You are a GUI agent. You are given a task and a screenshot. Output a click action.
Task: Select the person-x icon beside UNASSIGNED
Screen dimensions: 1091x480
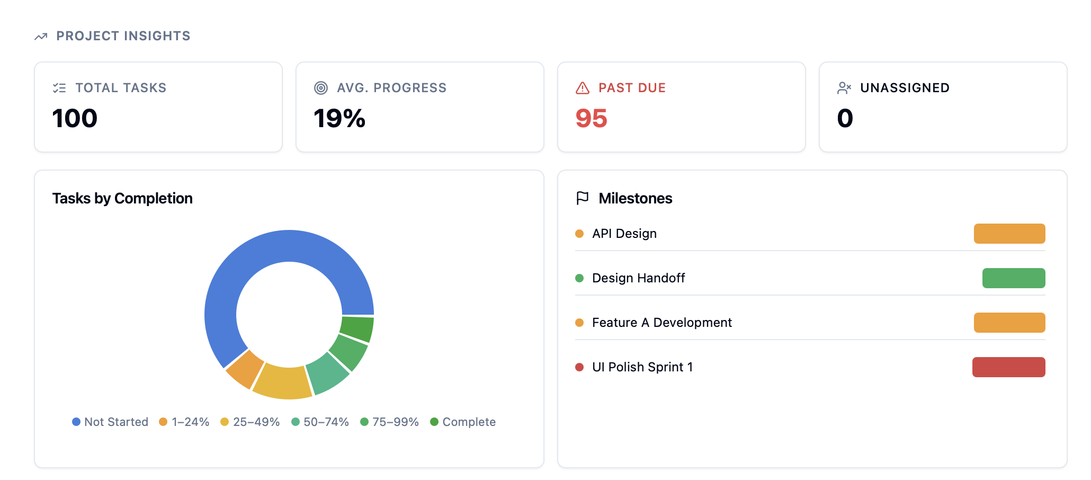pyautogui.click(x=844, y=88)
